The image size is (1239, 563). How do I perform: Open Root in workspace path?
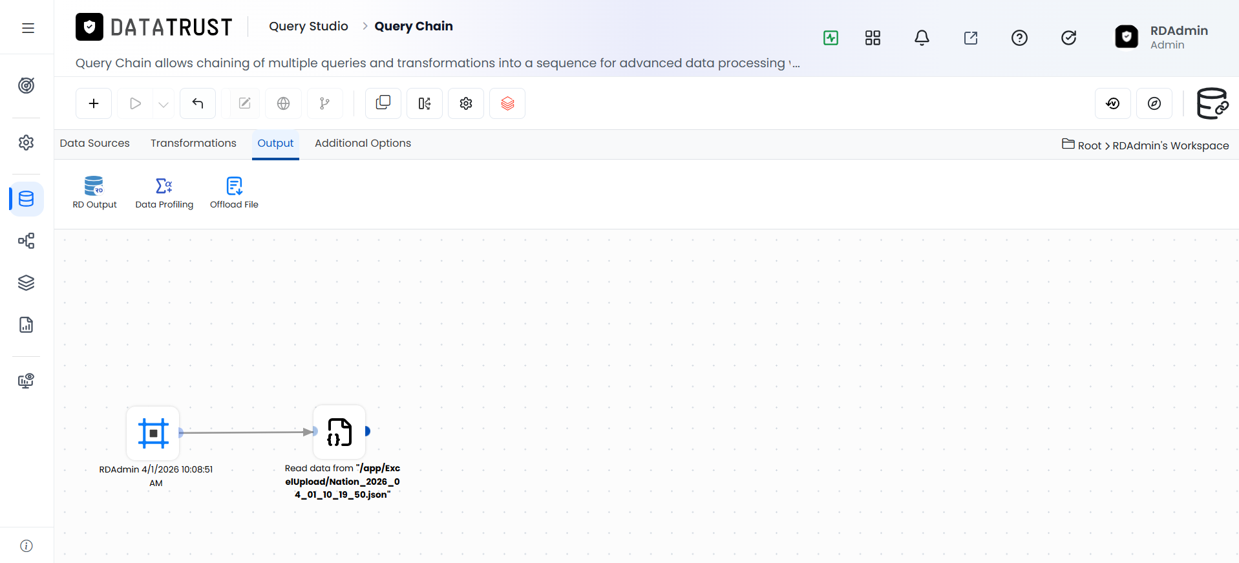click(1089, 145)
